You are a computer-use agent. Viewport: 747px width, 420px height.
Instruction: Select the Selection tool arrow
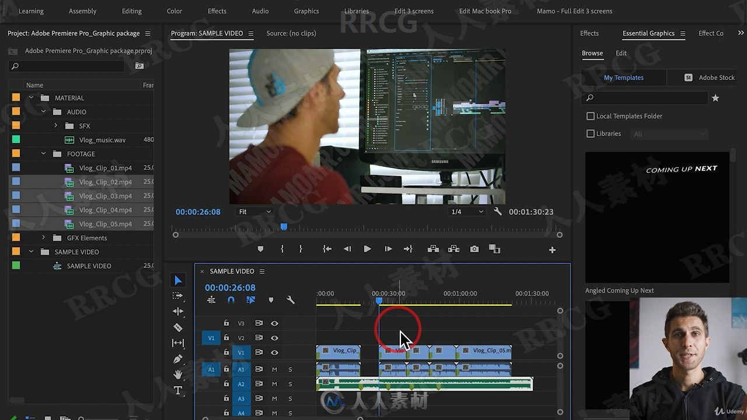click(x=178, y=281)
